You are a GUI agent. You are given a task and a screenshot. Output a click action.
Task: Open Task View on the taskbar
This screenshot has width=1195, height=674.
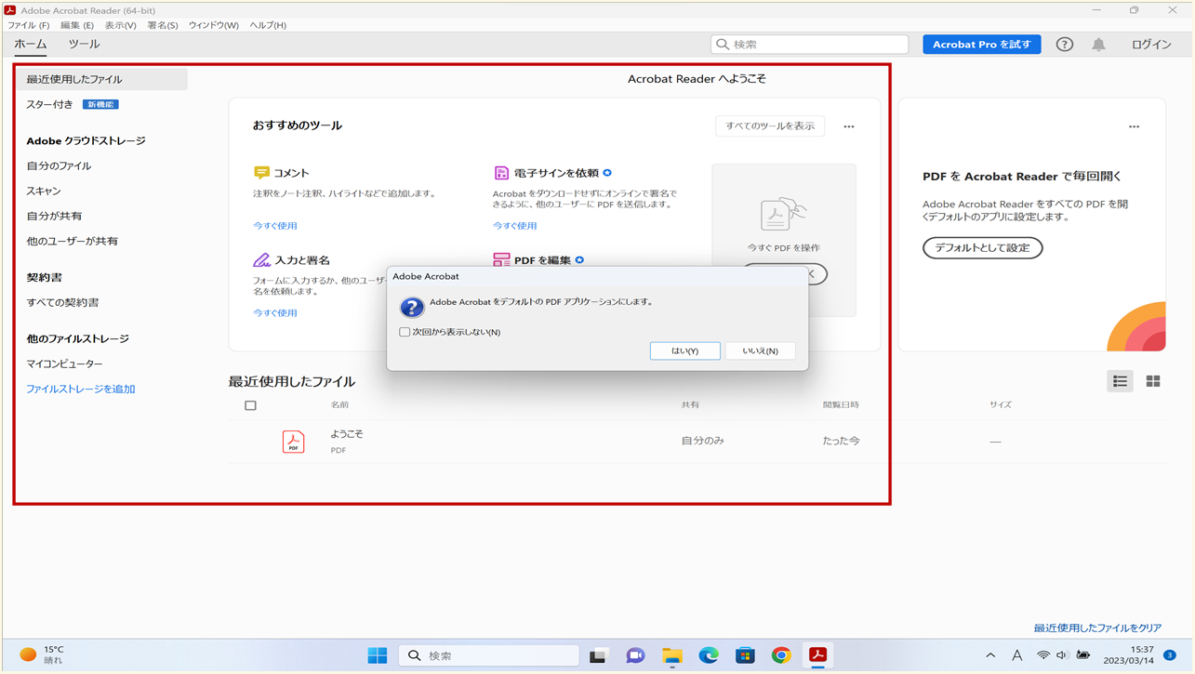599,655
